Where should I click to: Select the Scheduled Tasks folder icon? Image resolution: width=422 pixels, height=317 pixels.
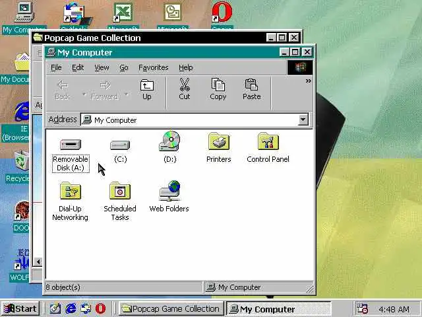point(120,191)
